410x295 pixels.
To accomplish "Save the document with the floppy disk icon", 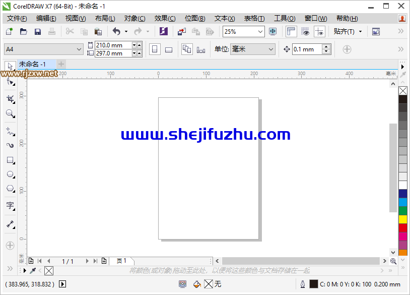I will pyautogui.click(x=38, y=32).
